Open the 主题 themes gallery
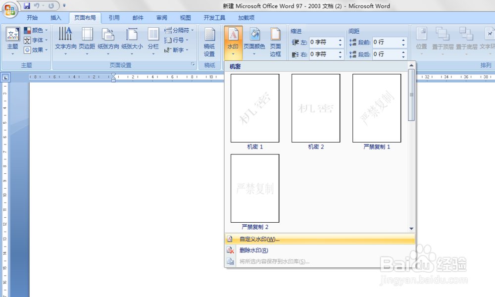 coord(13,42)
